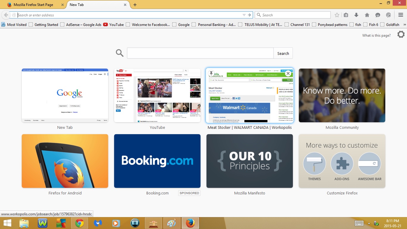Open the Mozilla Community tile
Image resolution: width=407 pixels, height=229 pixels.
point(342,95)
